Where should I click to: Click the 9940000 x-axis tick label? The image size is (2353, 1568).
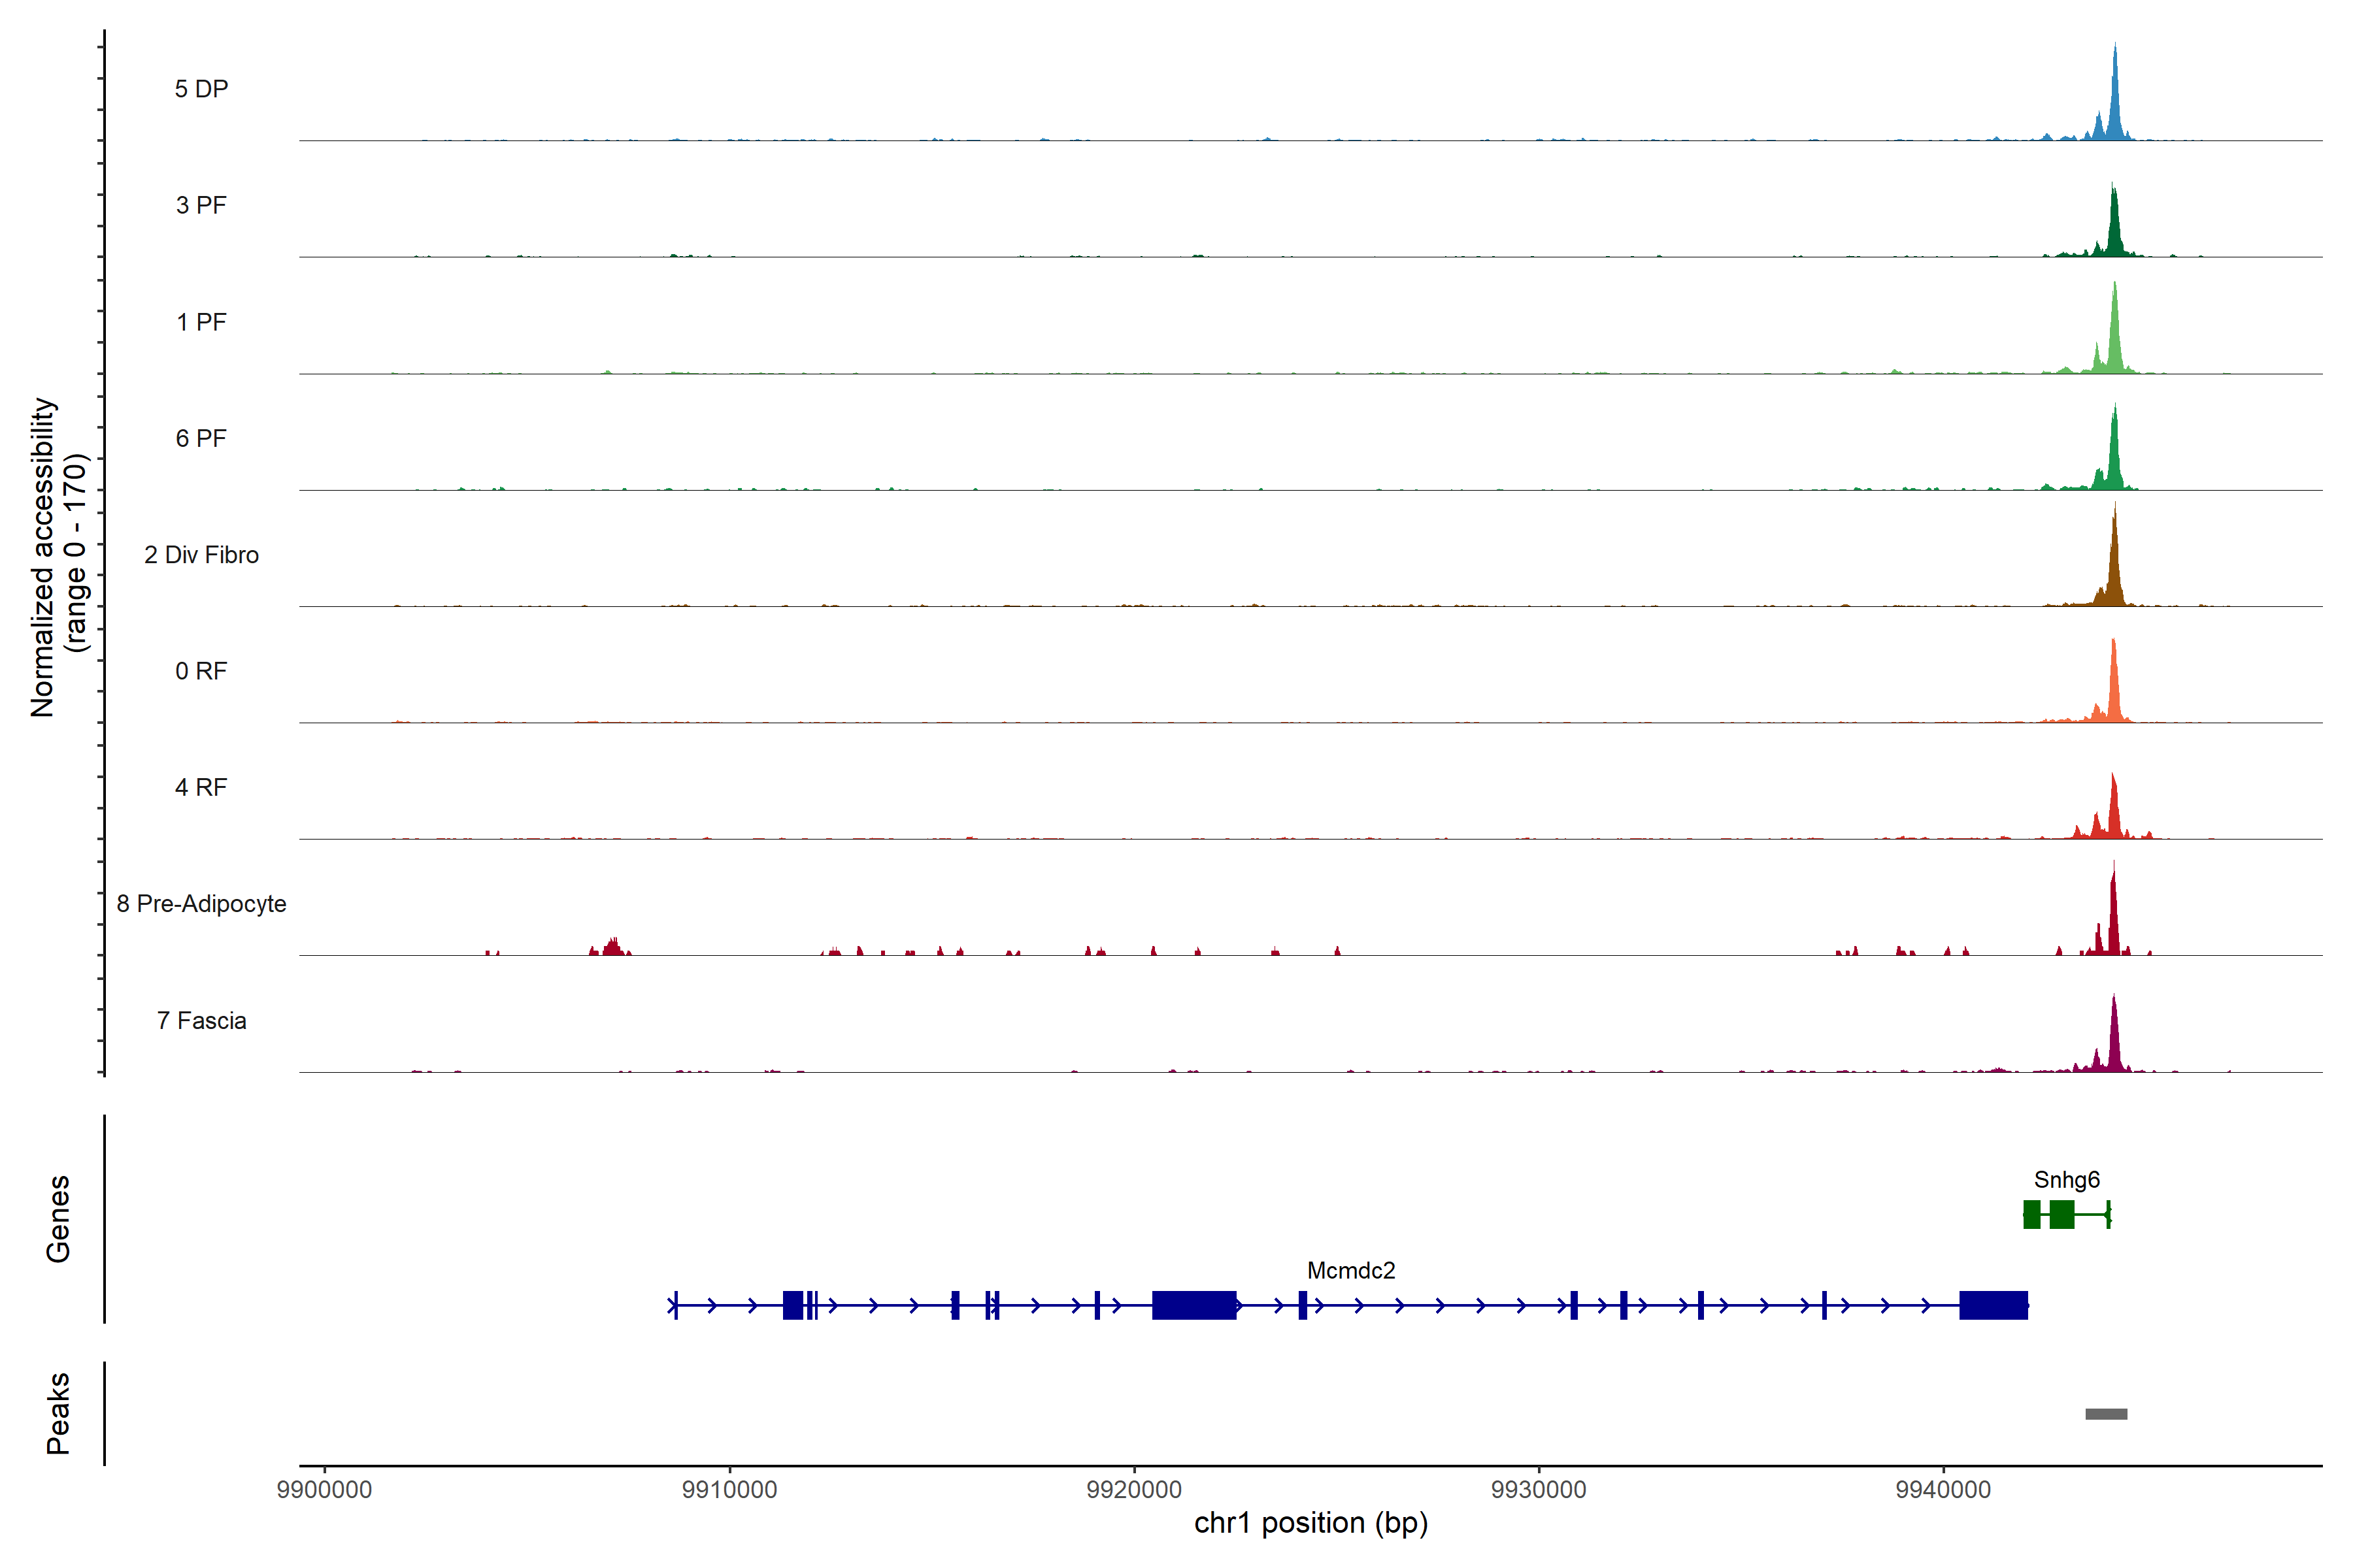click(1943, 1490)
